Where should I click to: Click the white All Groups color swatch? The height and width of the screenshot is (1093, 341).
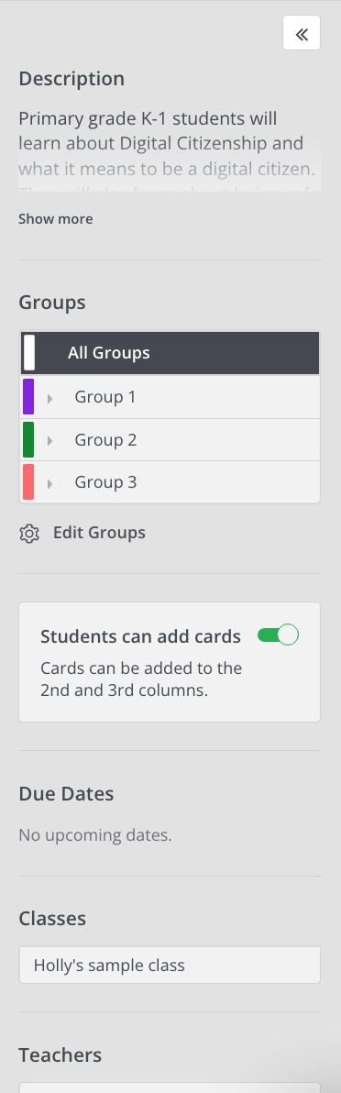[28, 353]
